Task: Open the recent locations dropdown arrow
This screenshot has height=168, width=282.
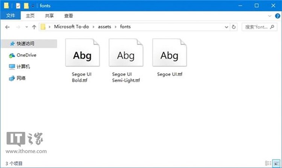Action: 27,27
